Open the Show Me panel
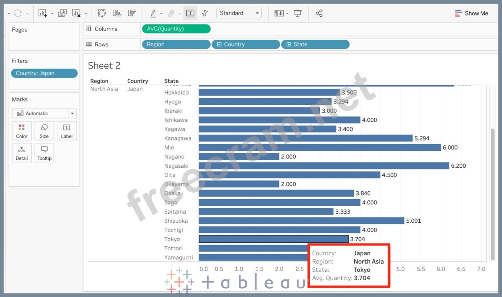Viewport: 502px width, 297px height. coord(472,13)
